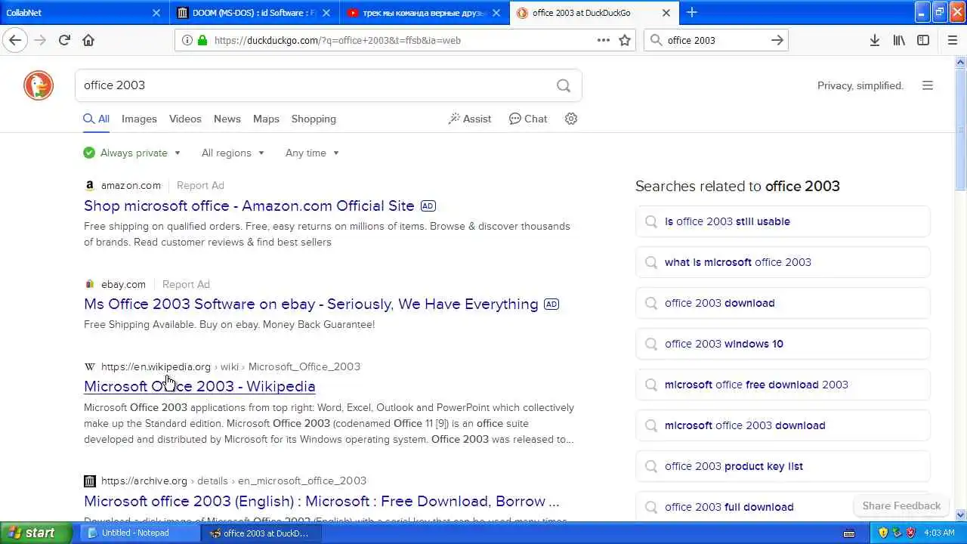The width and height of the screenshot is (967, 544).
Task: Open the archive.org Microsoft office 2003 result
Action: pos(322,501)
